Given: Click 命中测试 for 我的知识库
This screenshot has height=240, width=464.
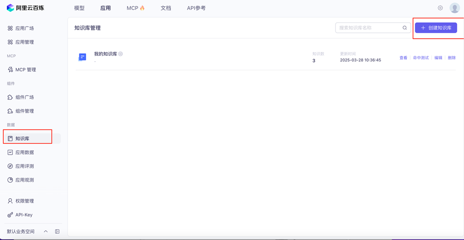Looking at the screenshot, I should coord(421,58).
